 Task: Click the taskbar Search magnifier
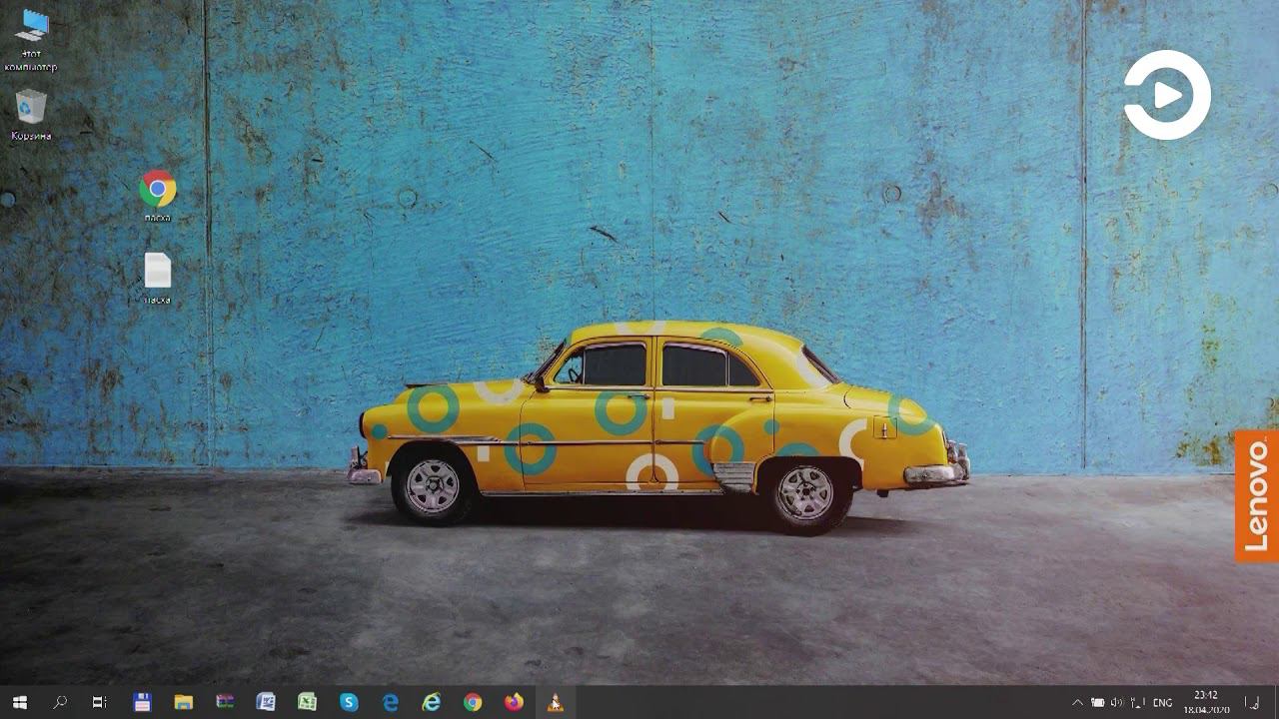tap(60, 702)
